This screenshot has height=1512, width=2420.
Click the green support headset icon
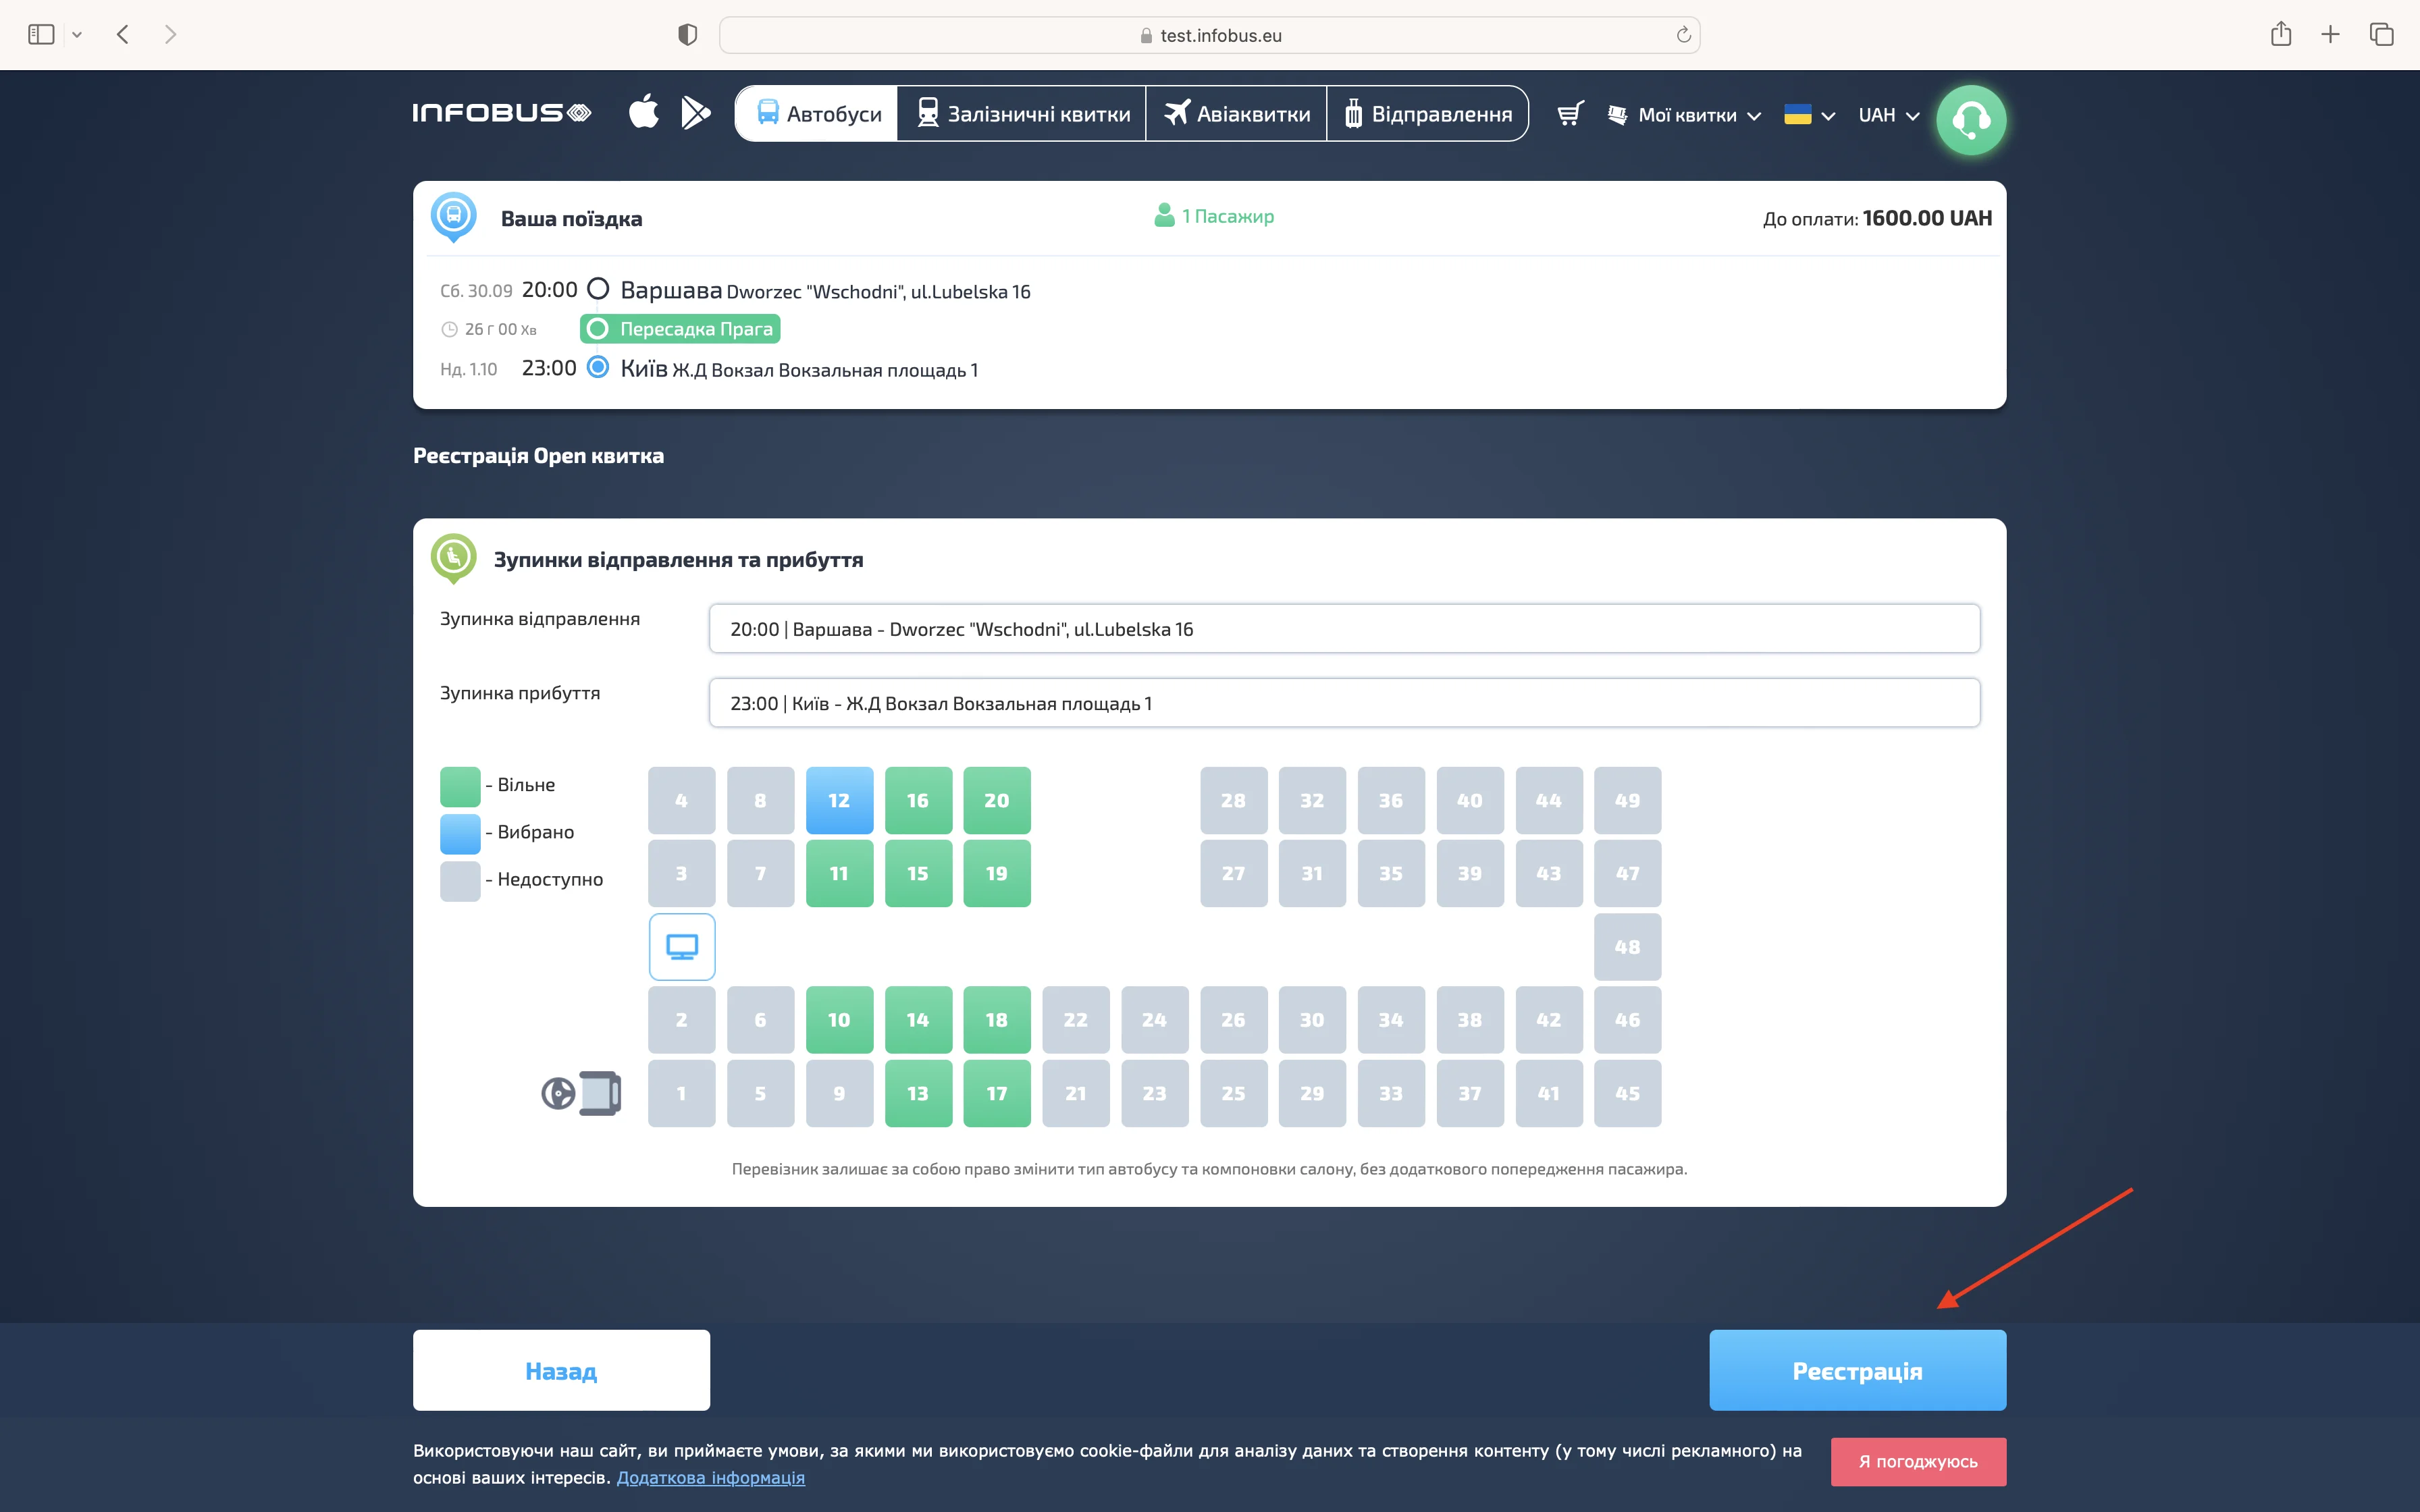(x=1970, y=120)
